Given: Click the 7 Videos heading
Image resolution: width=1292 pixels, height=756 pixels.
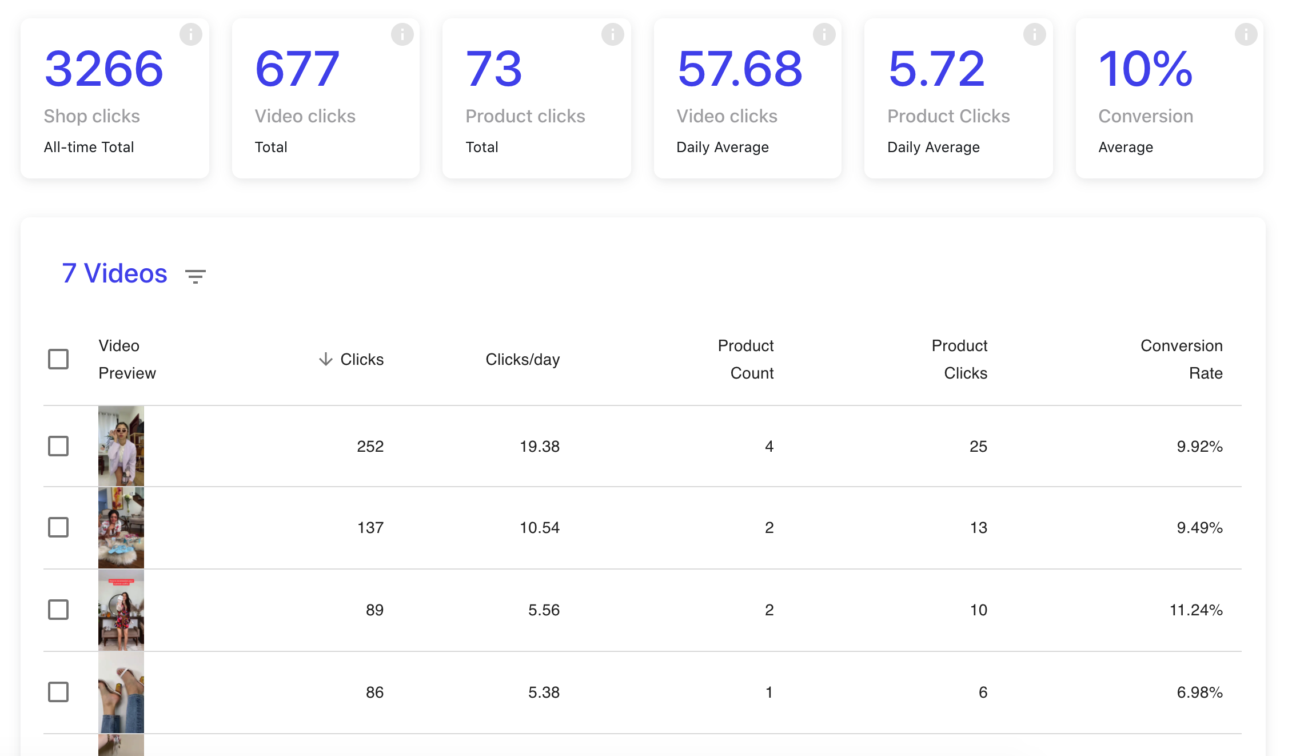Looking at the screenshot, I should (x=114, y=274).
